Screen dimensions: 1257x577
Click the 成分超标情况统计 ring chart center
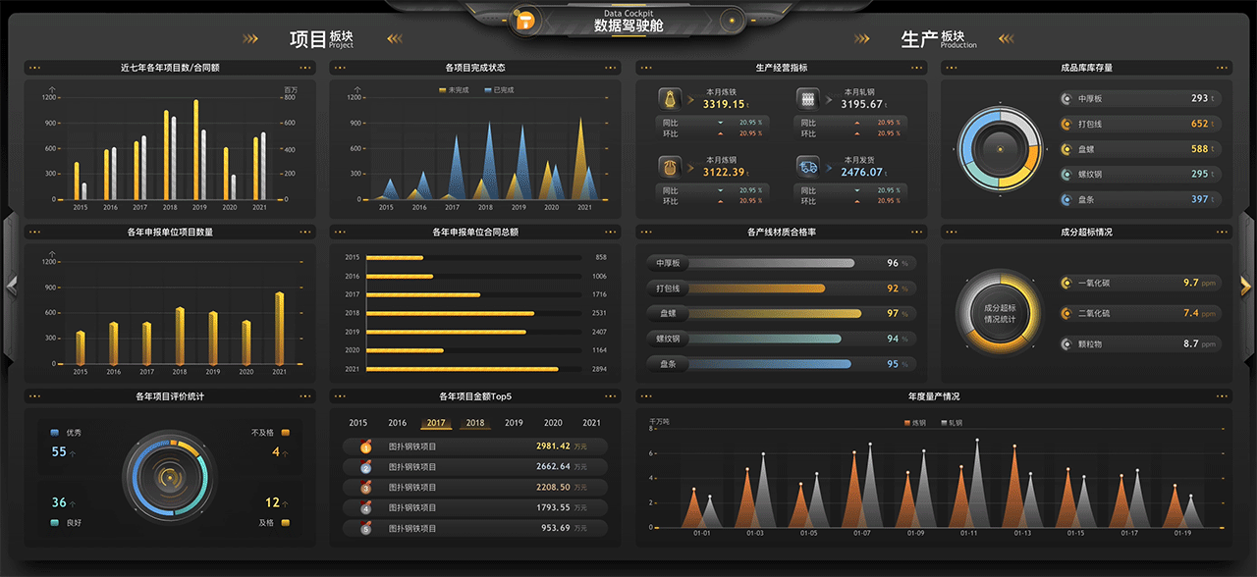click(1000, 314)
